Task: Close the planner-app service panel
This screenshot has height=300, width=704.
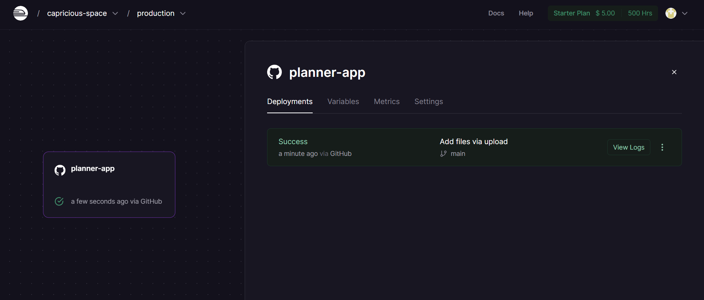Action: coord(674,72)
